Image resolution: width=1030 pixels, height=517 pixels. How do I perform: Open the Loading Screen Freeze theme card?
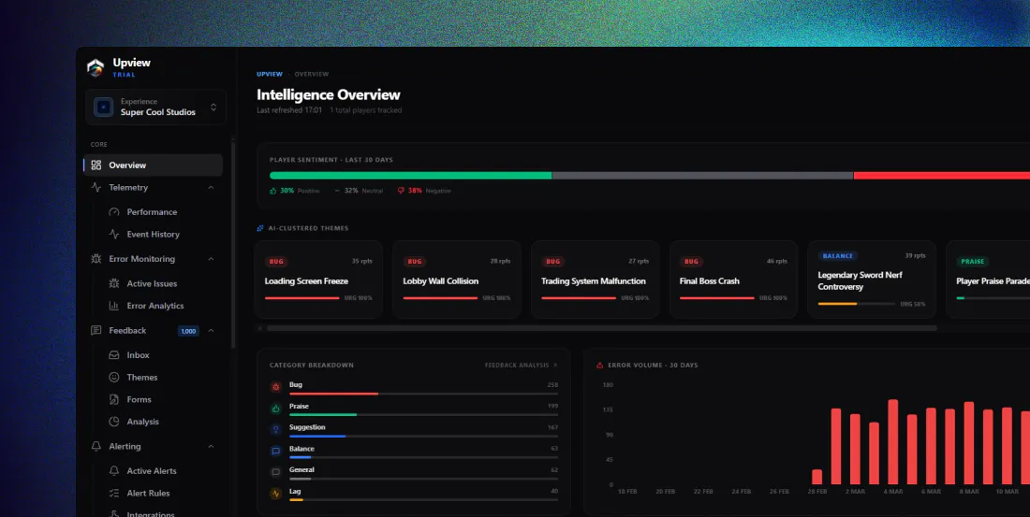tap(318, 280)
